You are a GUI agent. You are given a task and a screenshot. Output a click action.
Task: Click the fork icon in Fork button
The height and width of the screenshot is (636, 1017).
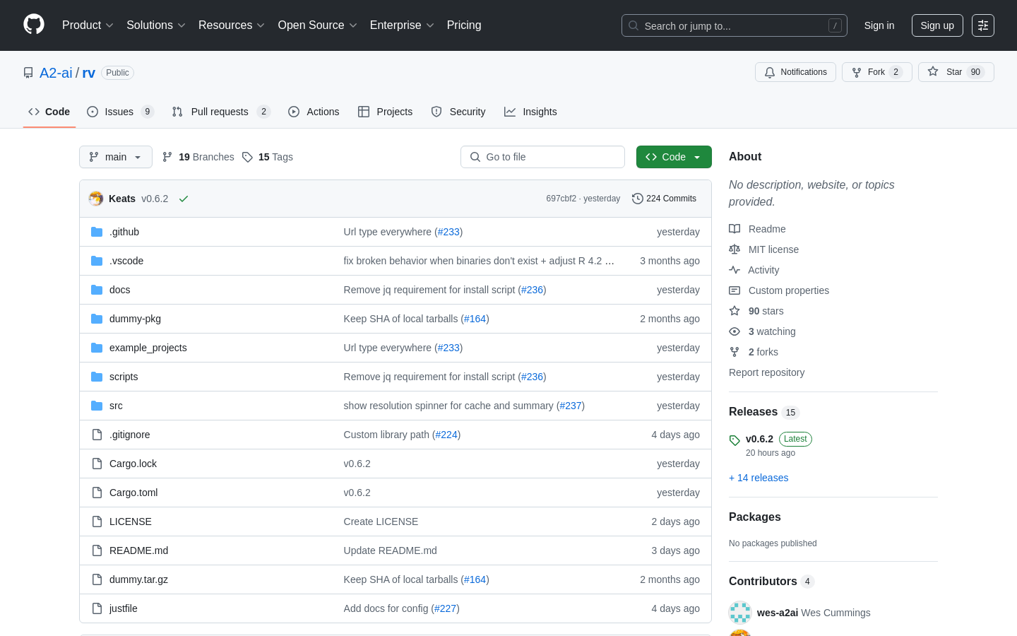coord(857,72)
